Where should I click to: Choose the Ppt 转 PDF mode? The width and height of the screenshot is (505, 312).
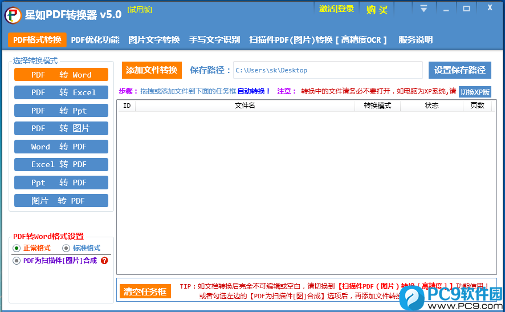pyautogui.click(x=61, y=183)
